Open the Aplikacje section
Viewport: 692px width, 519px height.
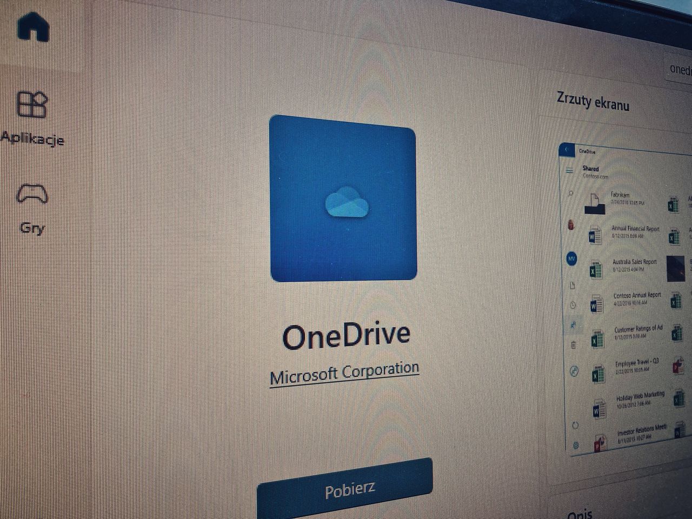click(x=32, y=118)
